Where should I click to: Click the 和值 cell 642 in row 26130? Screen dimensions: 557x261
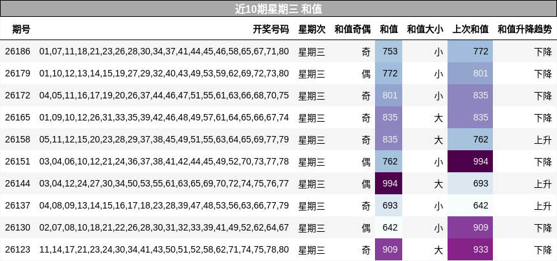[x=389, y=227]
